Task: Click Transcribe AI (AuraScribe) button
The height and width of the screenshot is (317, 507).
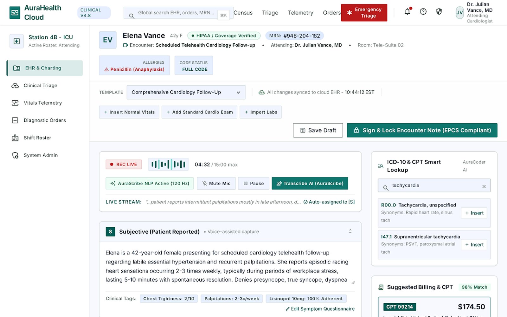Action: [310, 183]
